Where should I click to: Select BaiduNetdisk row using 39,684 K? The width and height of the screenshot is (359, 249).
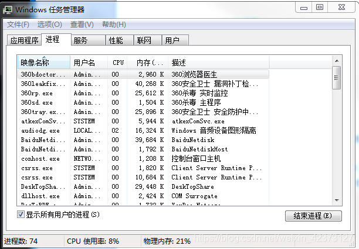click(x=143, y=140)
